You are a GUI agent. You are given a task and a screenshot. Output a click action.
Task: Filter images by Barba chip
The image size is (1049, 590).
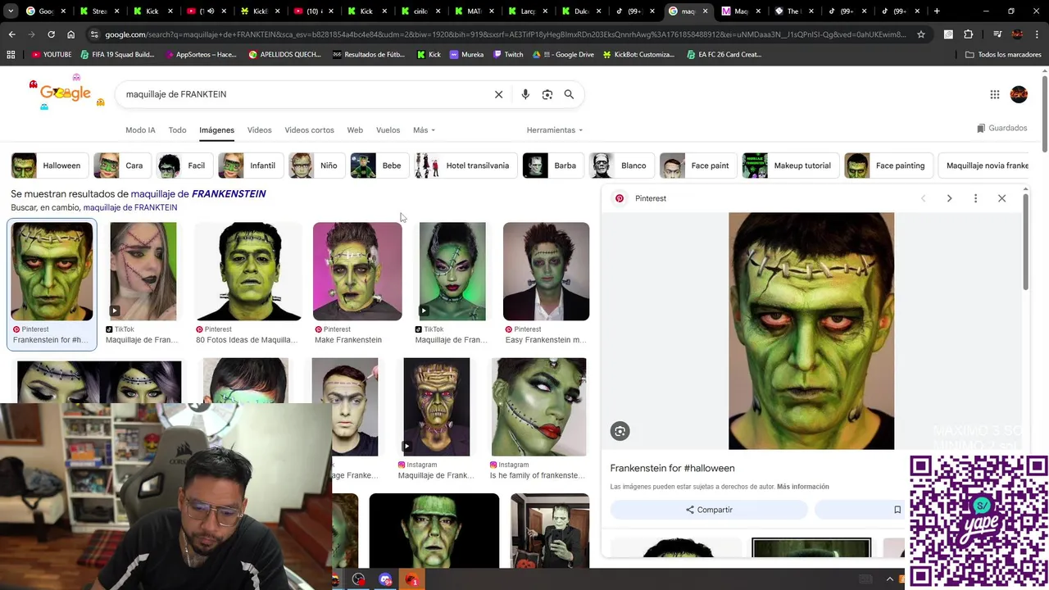552,166
